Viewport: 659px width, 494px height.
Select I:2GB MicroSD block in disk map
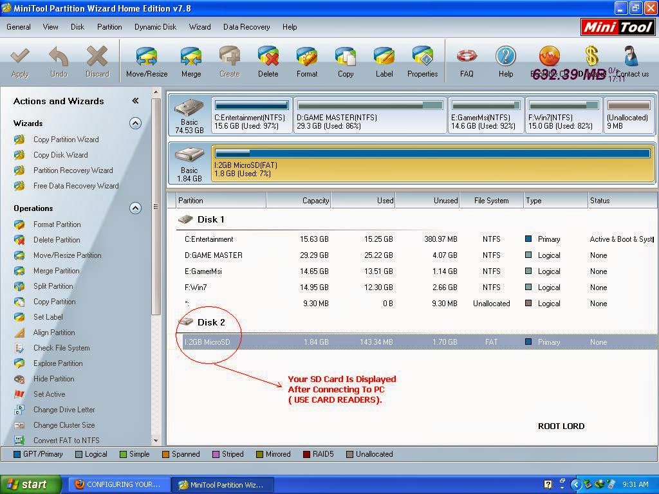pos(433,164)
